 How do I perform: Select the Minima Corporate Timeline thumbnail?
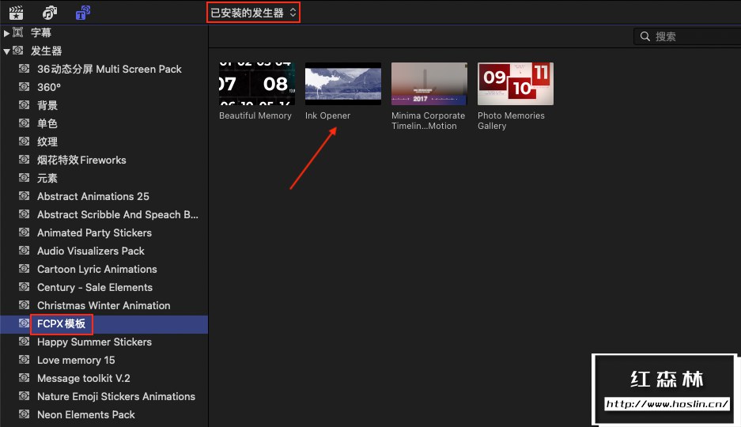429,84
